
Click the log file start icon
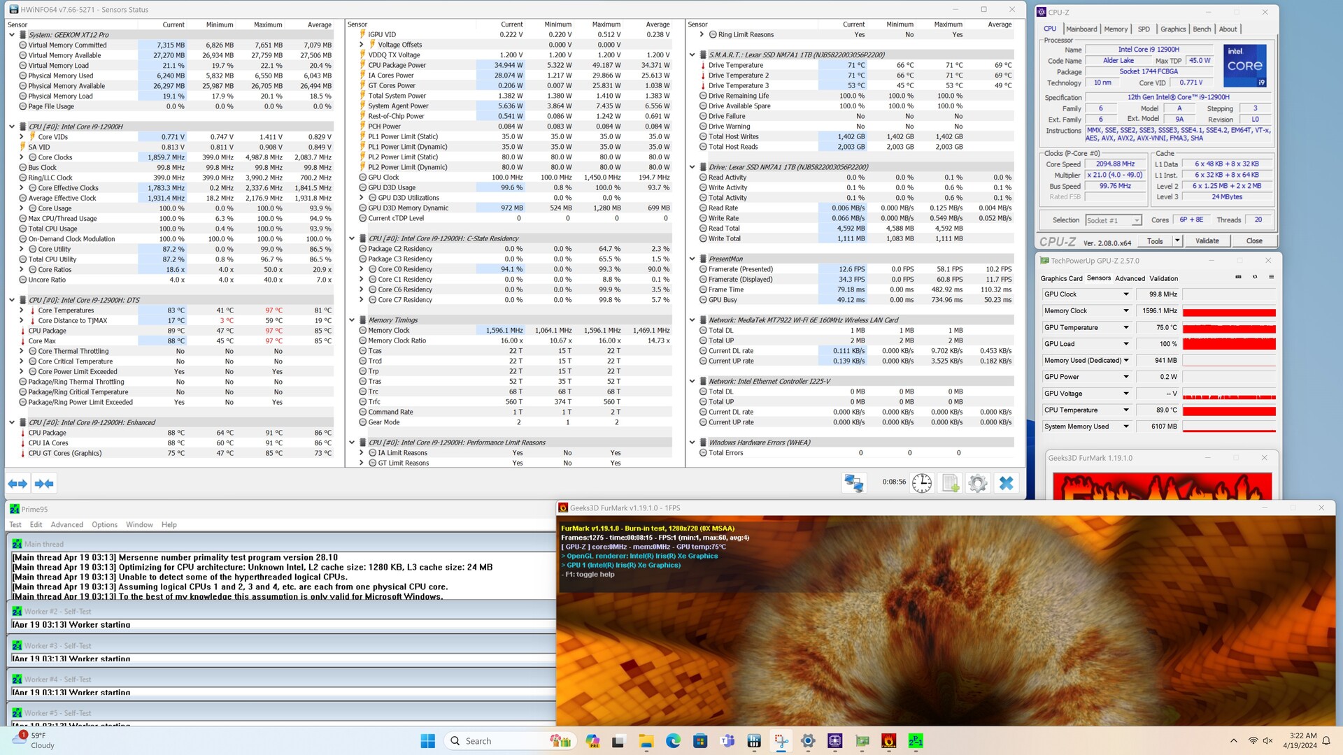tap(950, 483)
